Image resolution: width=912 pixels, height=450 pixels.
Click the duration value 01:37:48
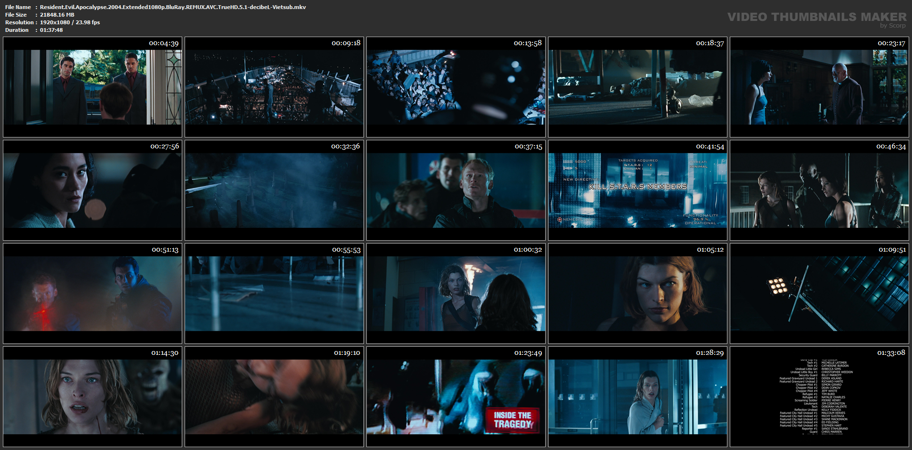(x=51, y=30)
